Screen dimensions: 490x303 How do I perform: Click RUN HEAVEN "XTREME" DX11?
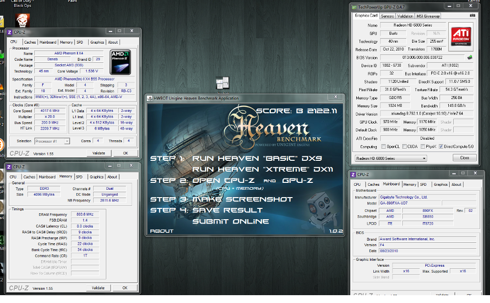coord(263,169)
